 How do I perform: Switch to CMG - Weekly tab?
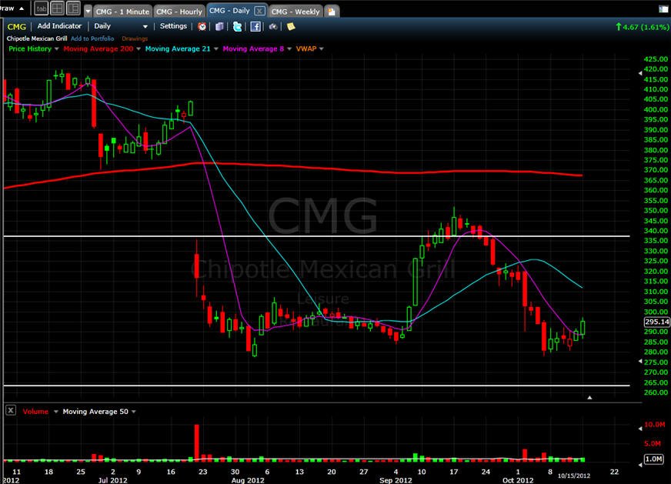pyautogui.click(x=295, y=12)
